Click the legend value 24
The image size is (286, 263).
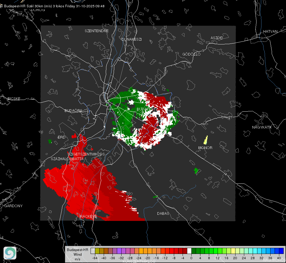click(244, 258)
